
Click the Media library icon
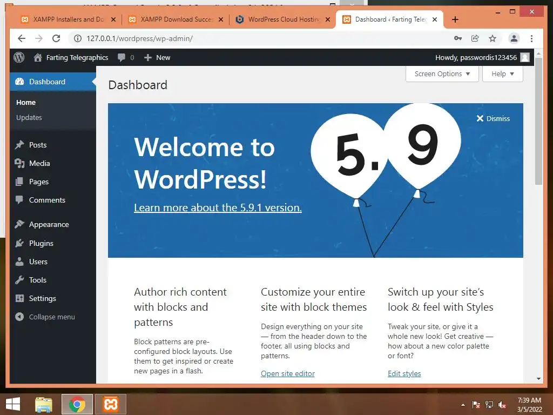pyautogui.click(x=19, y=163)
